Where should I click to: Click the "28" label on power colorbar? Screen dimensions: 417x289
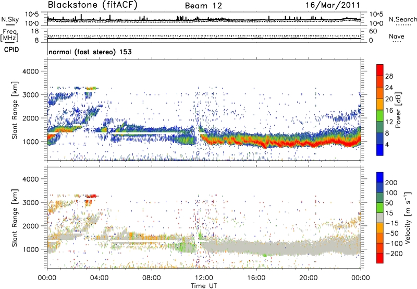[389, 76]
